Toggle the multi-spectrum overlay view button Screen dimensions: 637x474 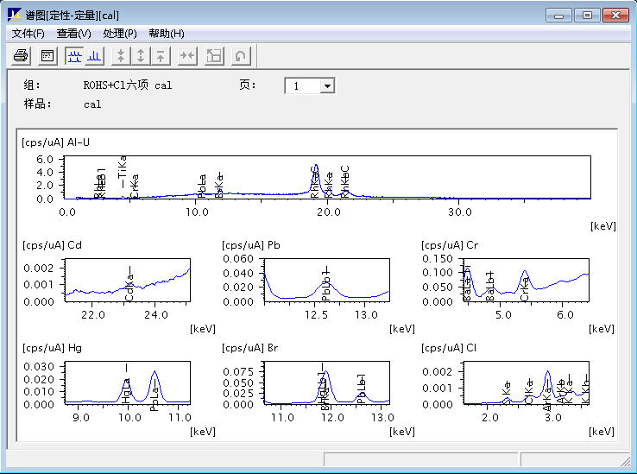pos(75,56)
